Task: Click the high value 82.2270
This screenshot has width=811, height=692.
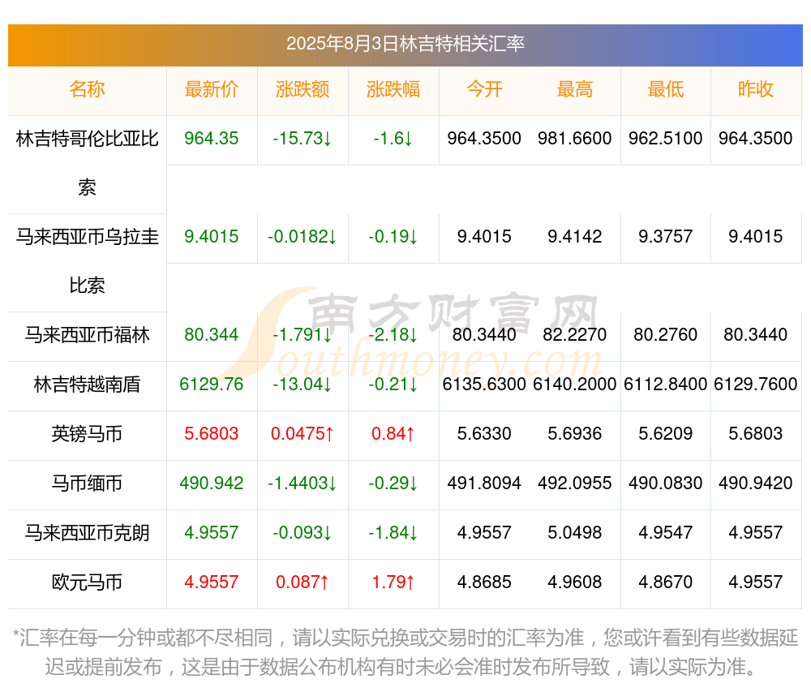Action: (575, 335)
